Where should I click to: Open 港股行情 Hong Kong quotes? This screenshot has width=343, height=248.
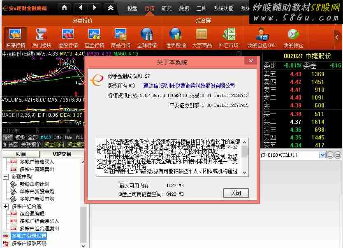(68, 38)
